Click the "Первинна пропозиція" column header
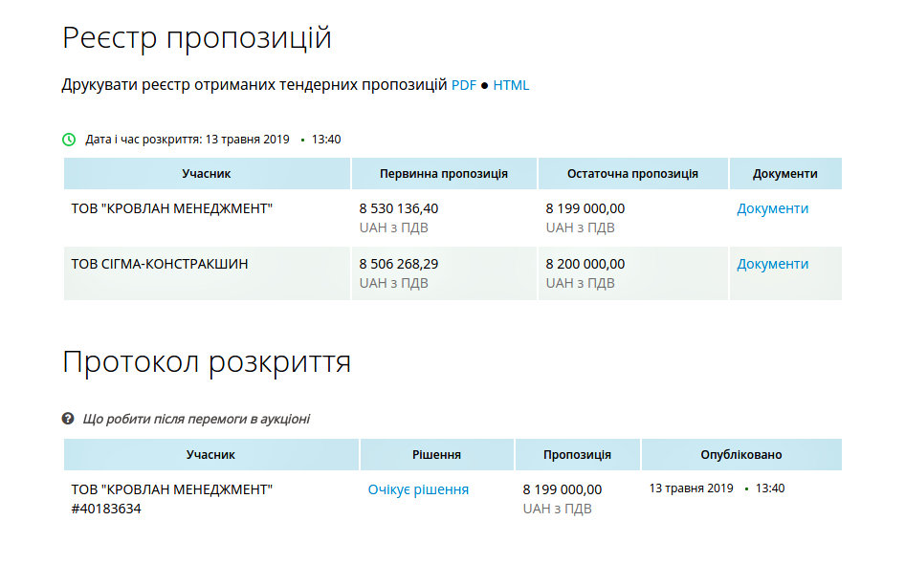905x564 pixels. [443, 174]
